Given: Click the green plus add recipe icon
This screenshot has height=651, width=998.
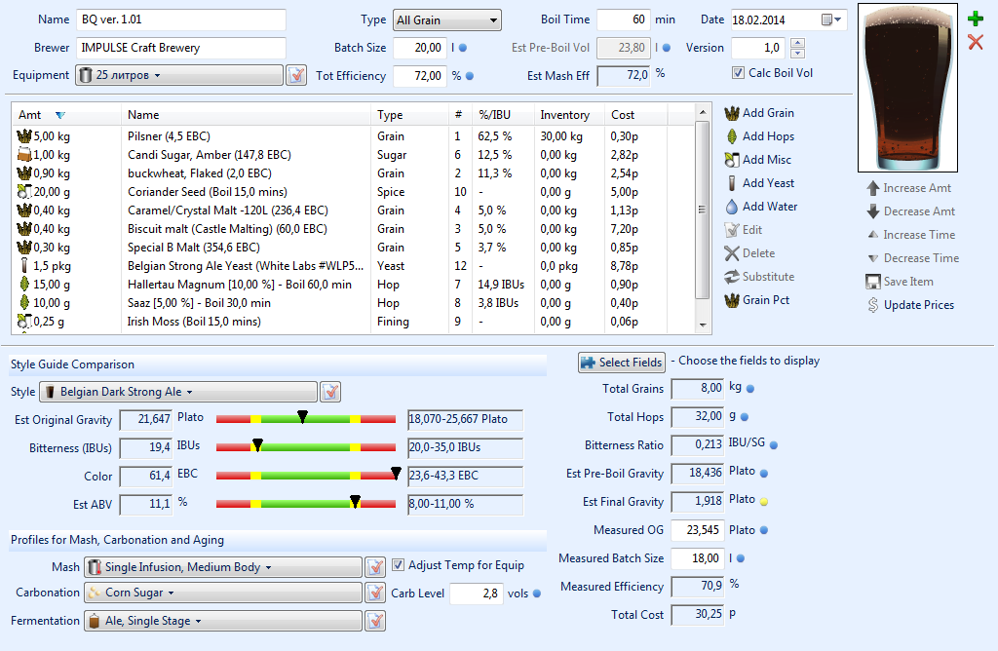Looking at the screenshot, I should 975,19.
